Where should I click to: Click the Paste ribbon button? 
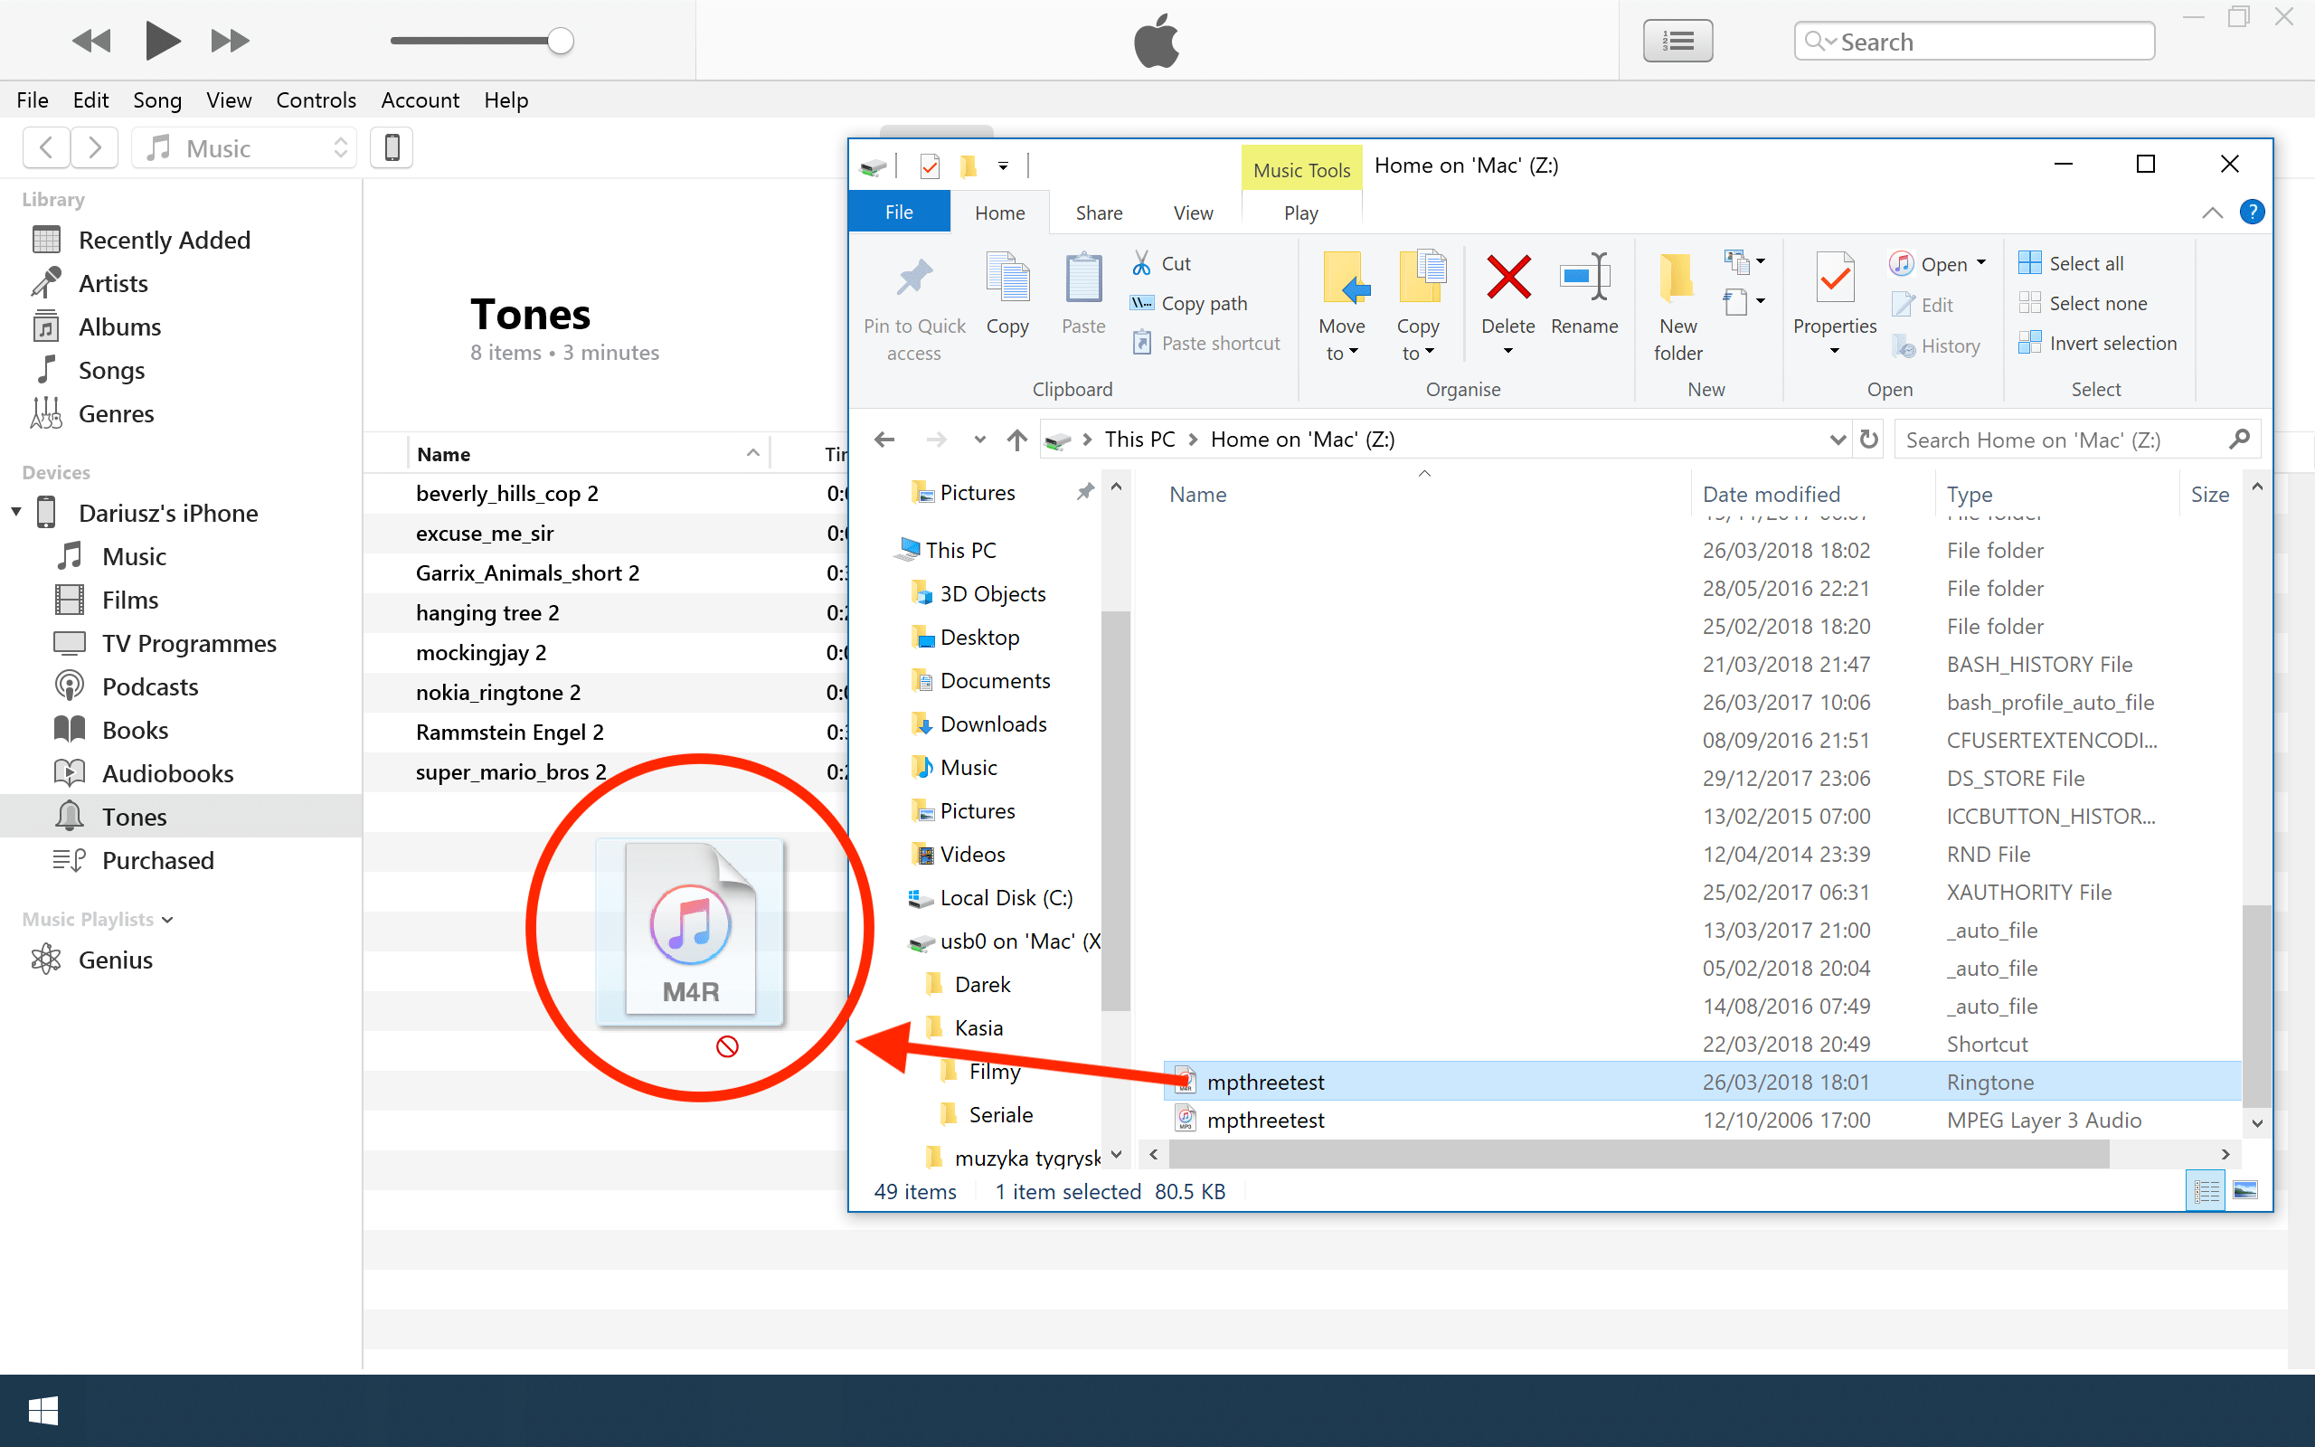(1082, 294)
